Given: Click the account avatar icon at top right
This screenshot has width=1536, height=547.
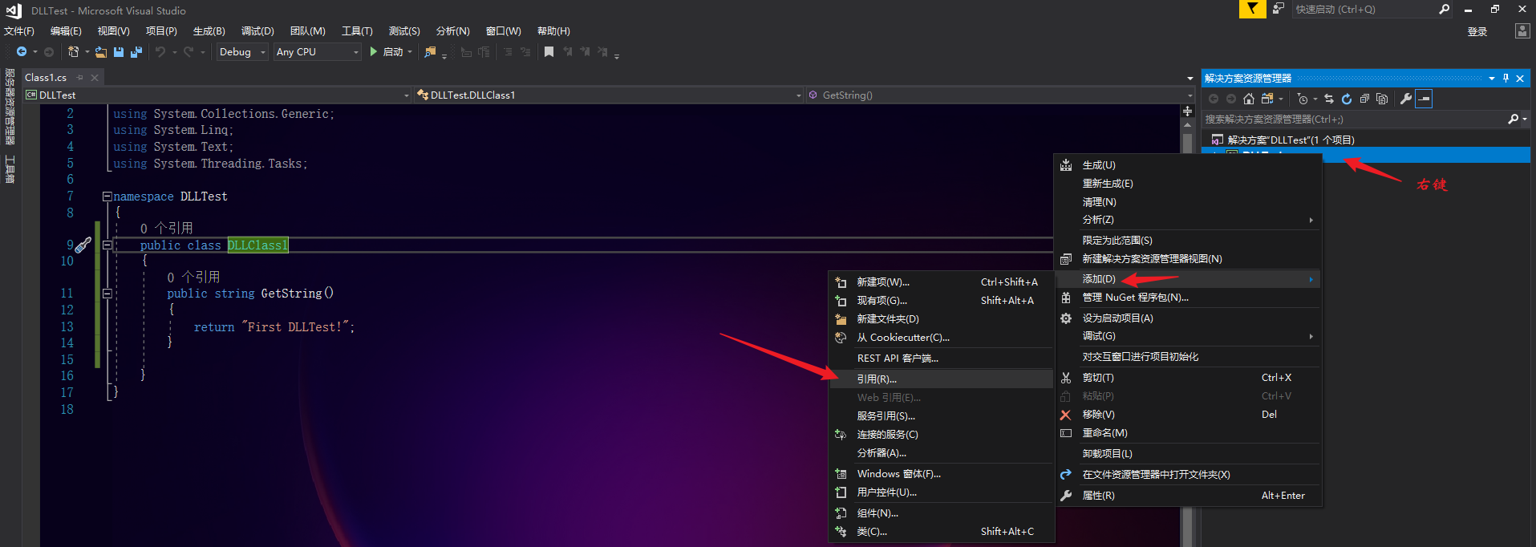Looking at the screenshot, I should coord(1522,31).
